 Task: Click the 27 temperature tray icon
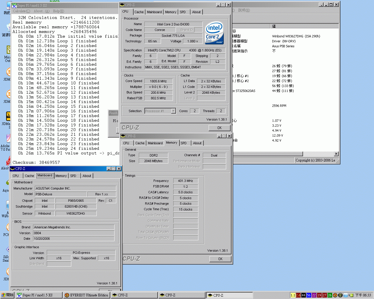[x=324, y=295]
